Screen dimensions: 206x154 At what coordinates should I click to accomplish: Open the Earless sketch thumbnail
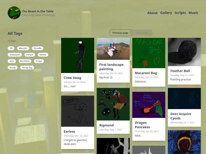78,111
